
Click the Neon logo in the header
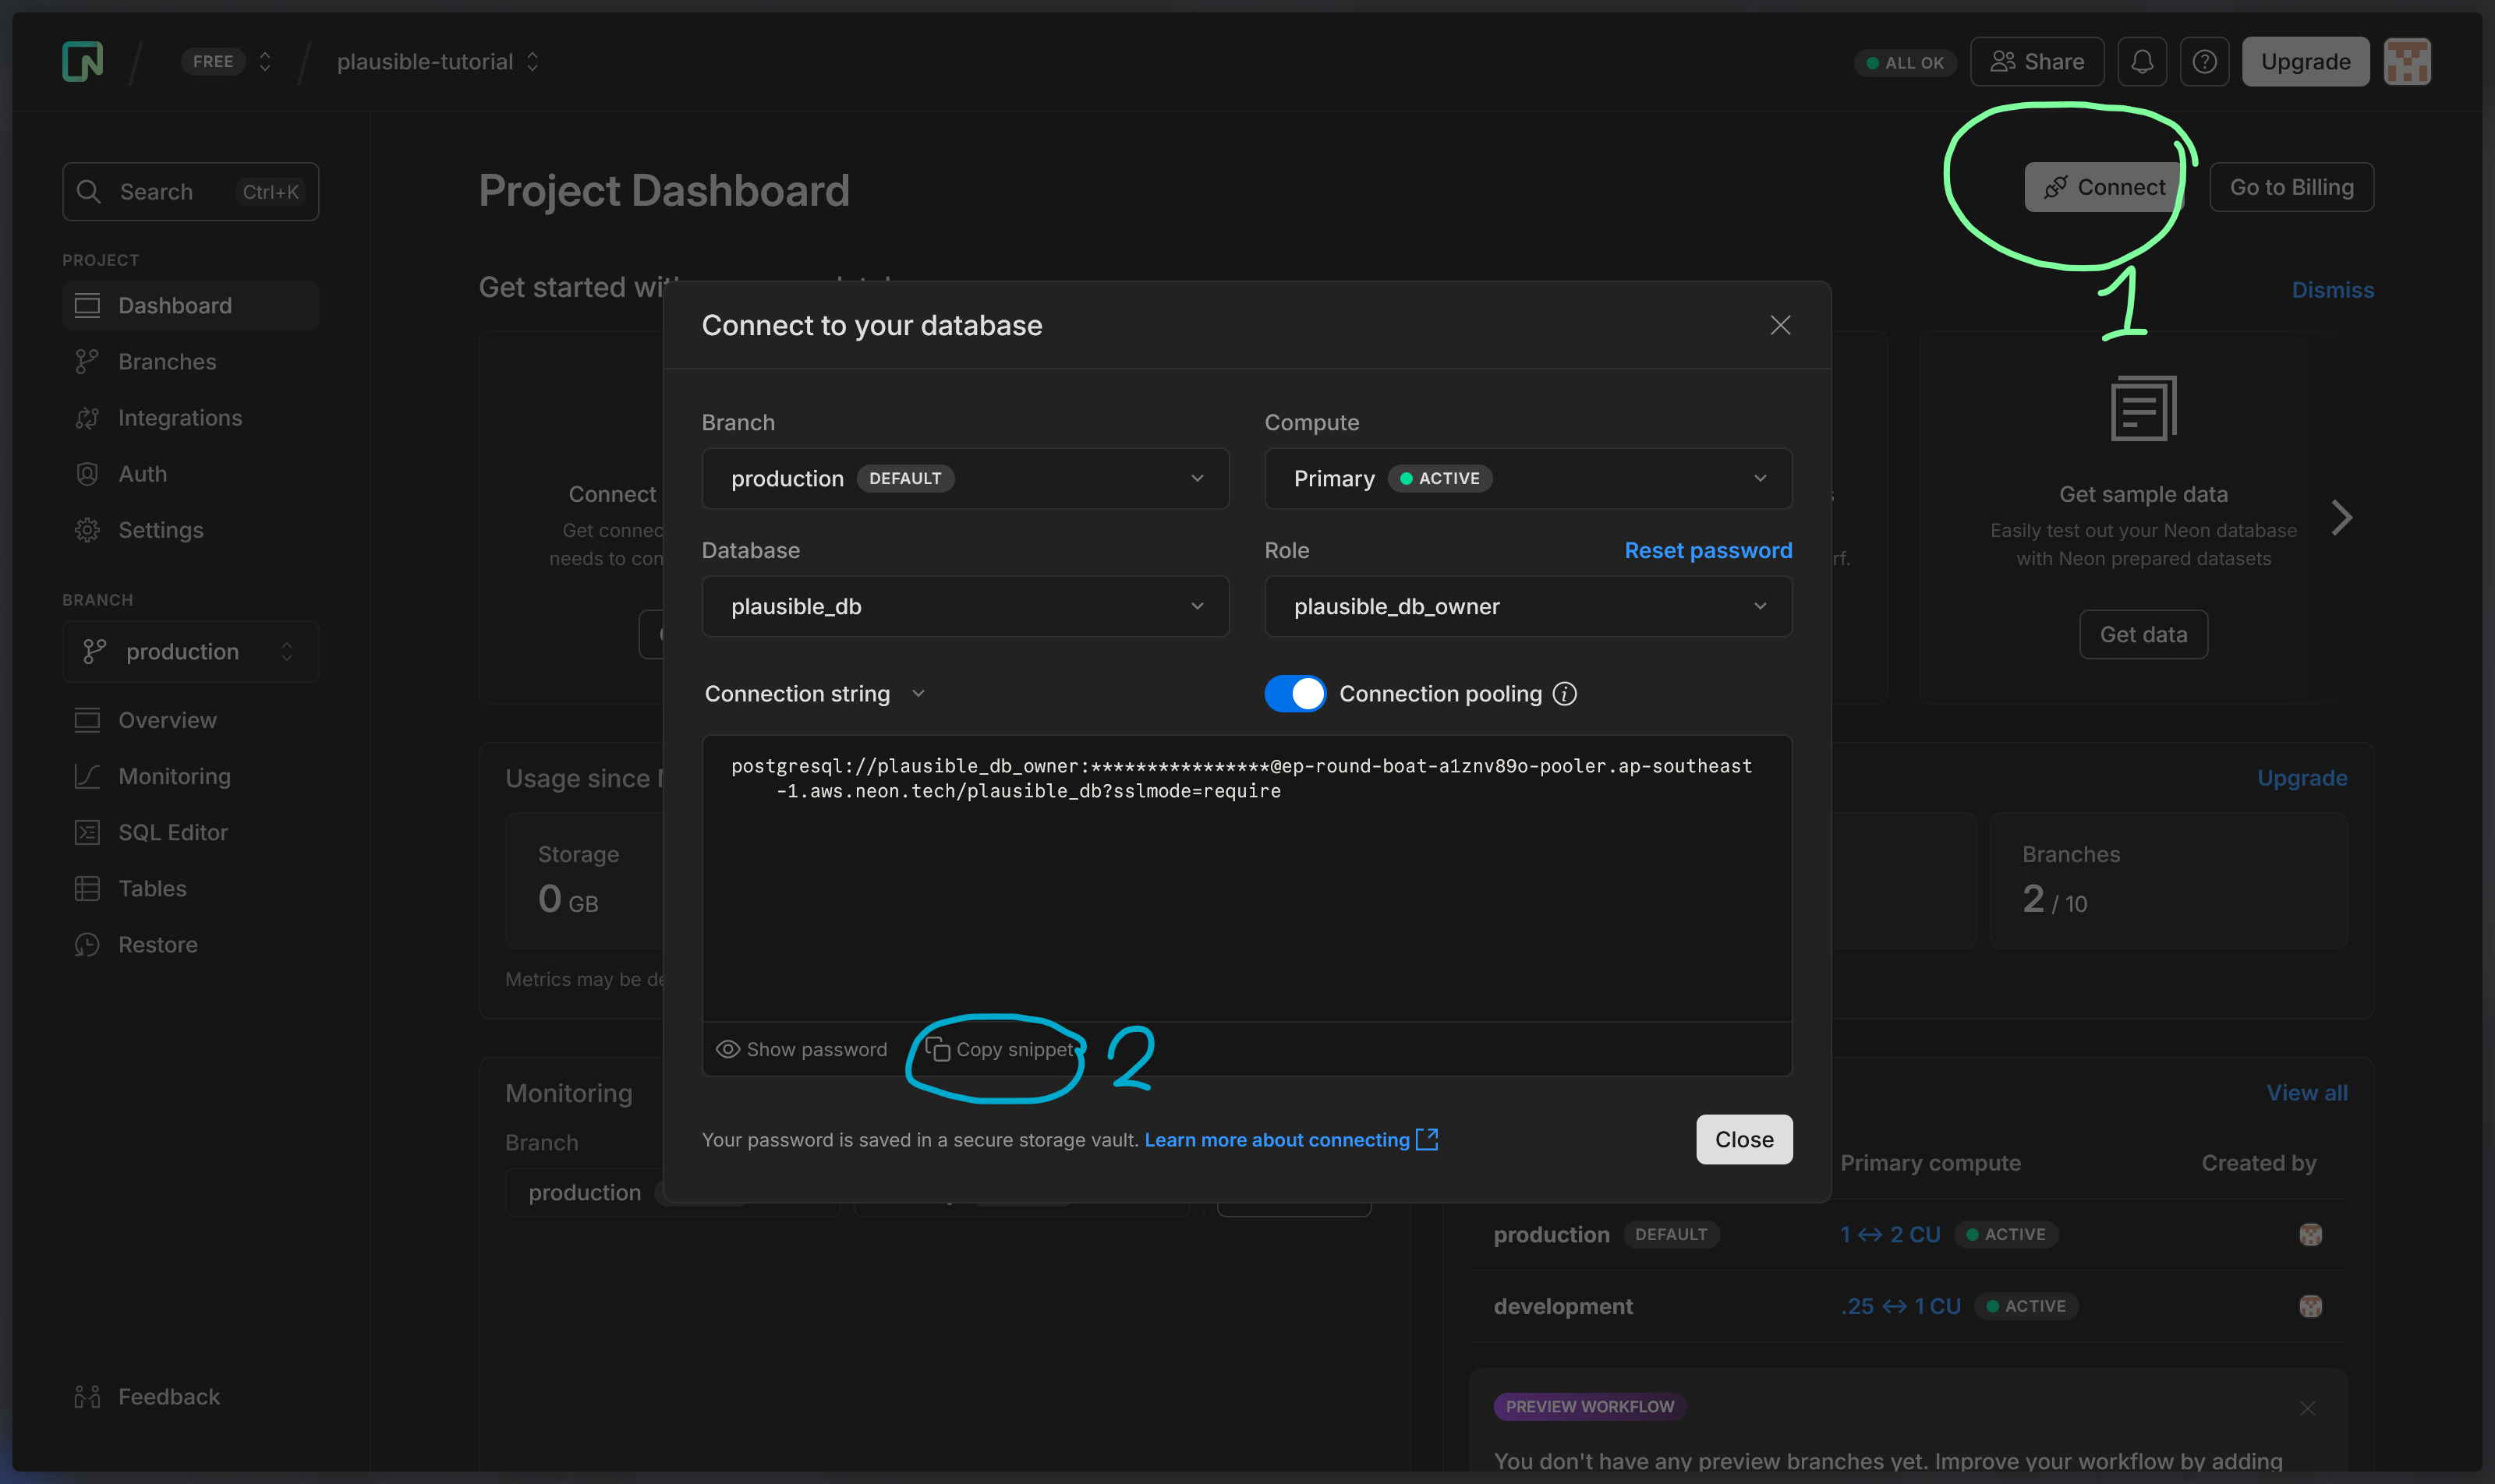click(x=82, y=61)
